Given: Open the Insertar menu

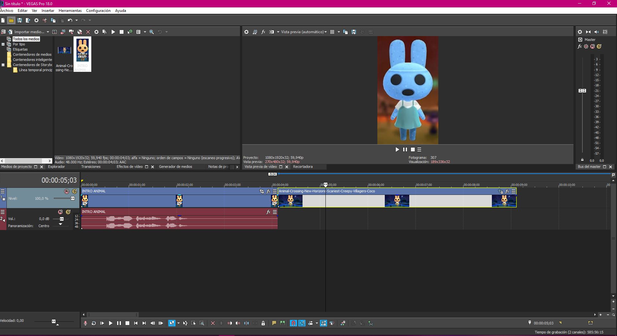Looking at the screenshot, I should click(48, 11).
